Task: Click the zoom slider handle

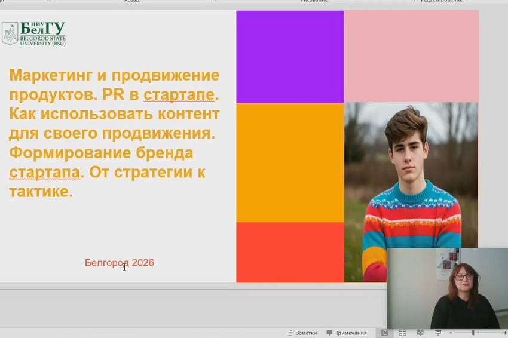Action: coord(473,333)
